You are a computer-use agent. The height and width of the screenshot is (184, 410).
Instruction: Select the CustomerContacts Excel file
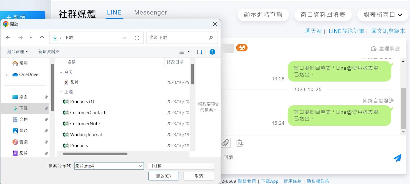coord(88,113)
